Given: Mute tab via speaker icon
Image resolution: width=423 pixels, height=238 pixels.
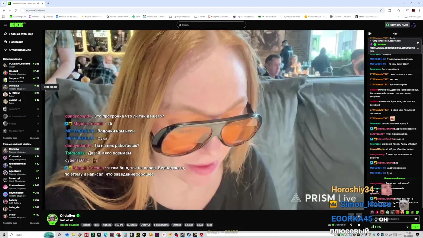Looking at the screenshot, I should point(38,3).
